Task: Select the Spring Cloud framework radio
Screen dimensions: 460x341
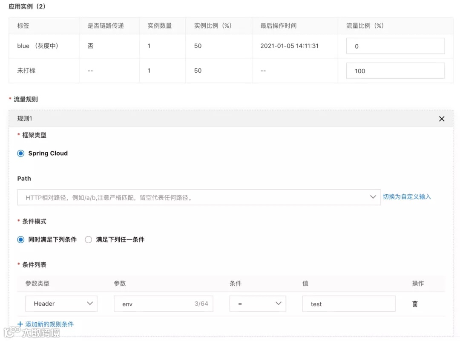Action: (20, 153)
